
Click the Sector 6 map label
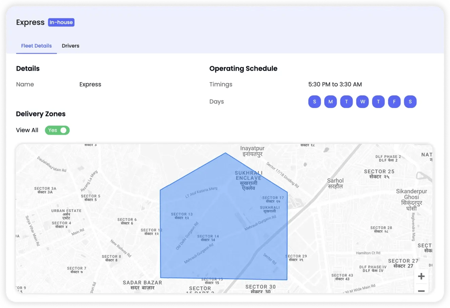tap(127, 221)
